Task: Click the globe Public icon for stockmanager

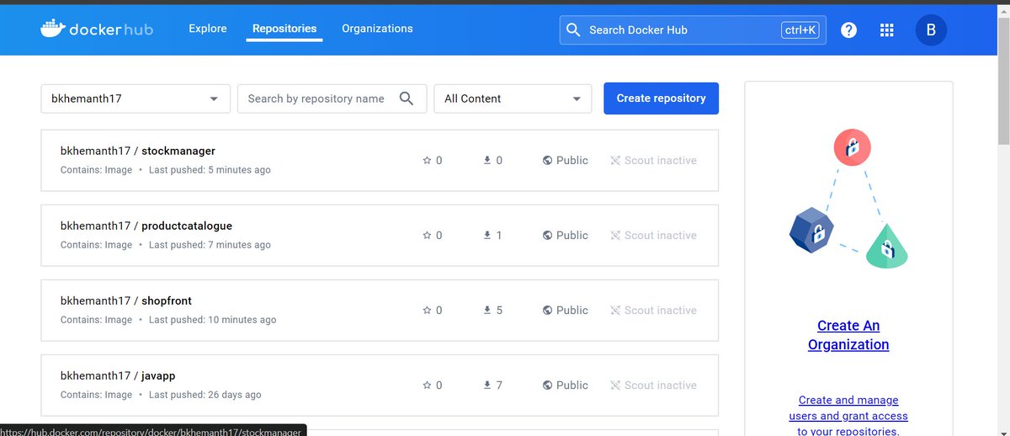Action: coord(548,160)
